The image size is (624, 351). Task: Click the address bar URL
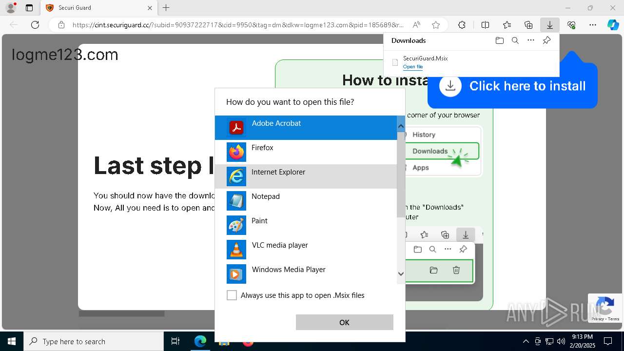coord(238,25)
